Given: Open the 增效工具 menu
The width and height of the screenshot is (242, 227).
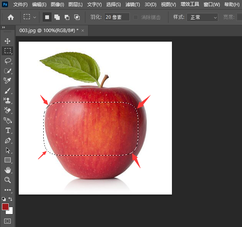Looking at the screenshot, I should coord(190,4).
